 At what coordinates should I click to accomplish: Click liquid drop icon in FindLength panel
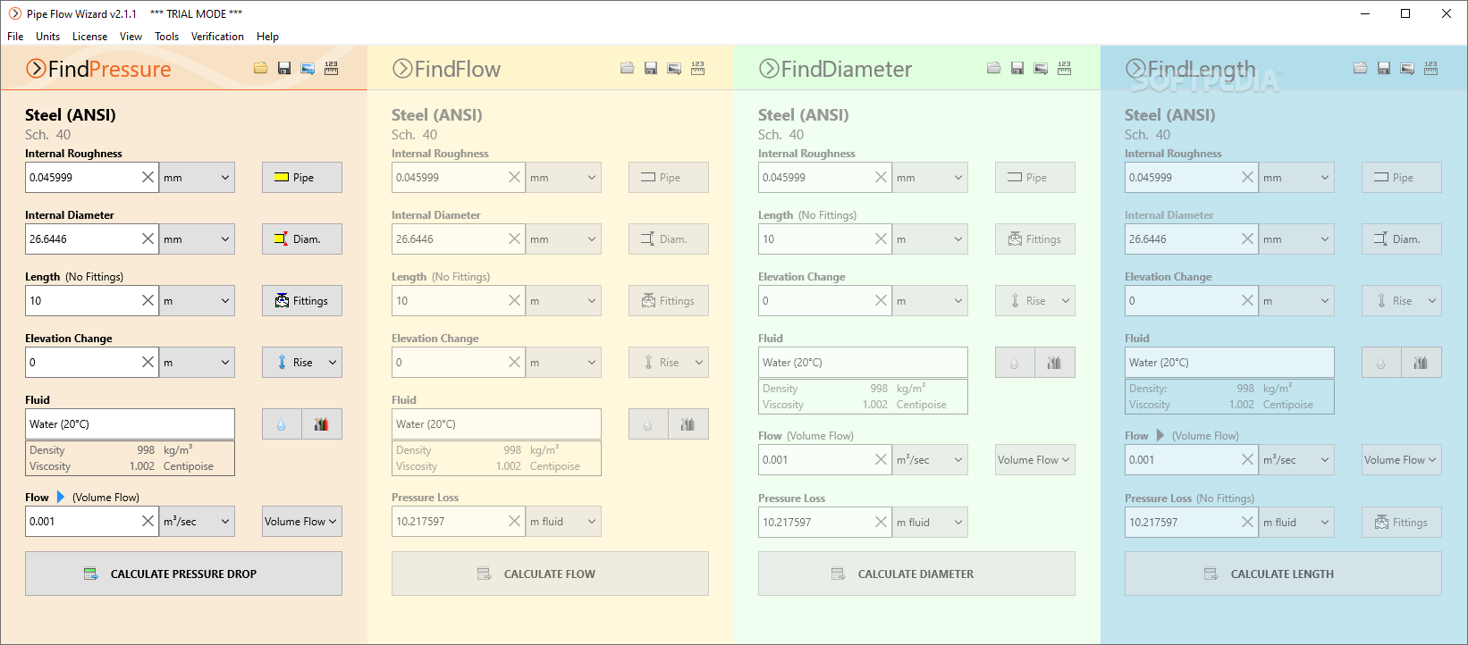1381,363
